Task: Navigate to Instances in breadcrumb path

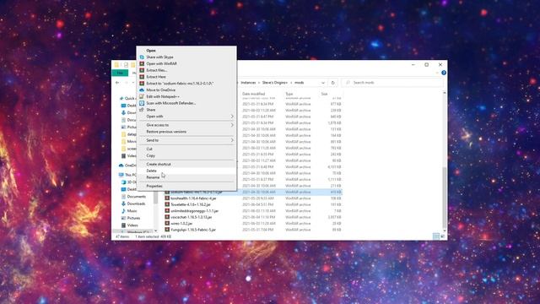Action: 248,83
